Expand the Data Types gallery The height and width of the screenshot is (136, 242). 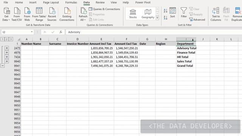157,18
